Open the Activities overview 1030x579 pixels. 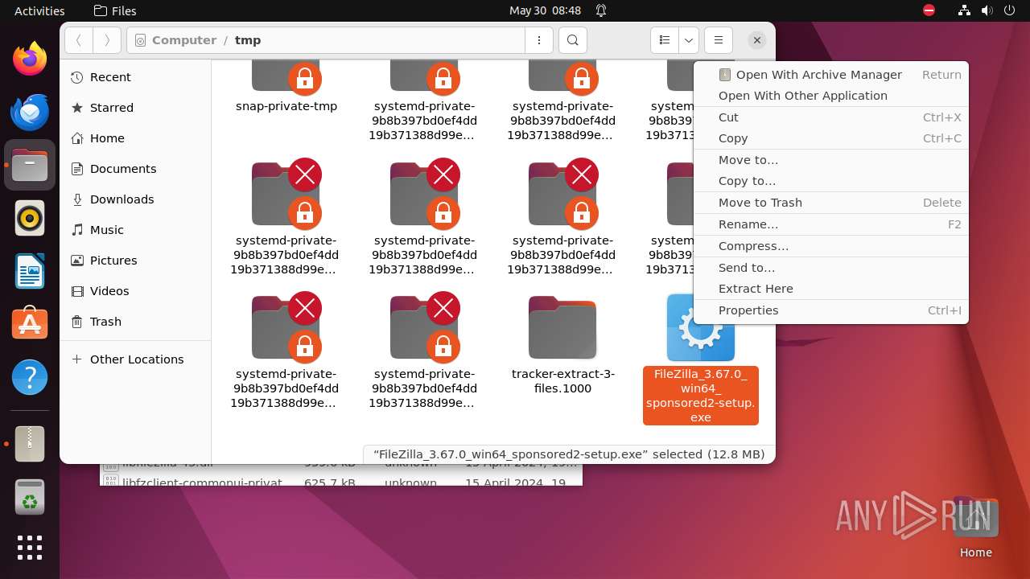point(39,10)
